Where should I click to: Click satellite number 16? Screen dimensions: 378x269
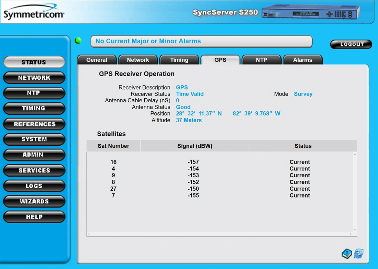coord(113,162)
